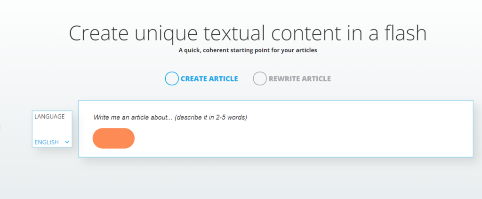This screenshot has height=199, width=482.
Task: Click the word 'Create' at heading start
Action: point(96,33)
